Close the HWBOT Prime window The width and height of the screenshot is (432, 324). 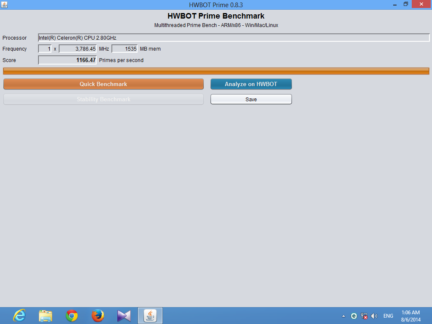pyautogui.click(x=421, y=4)
